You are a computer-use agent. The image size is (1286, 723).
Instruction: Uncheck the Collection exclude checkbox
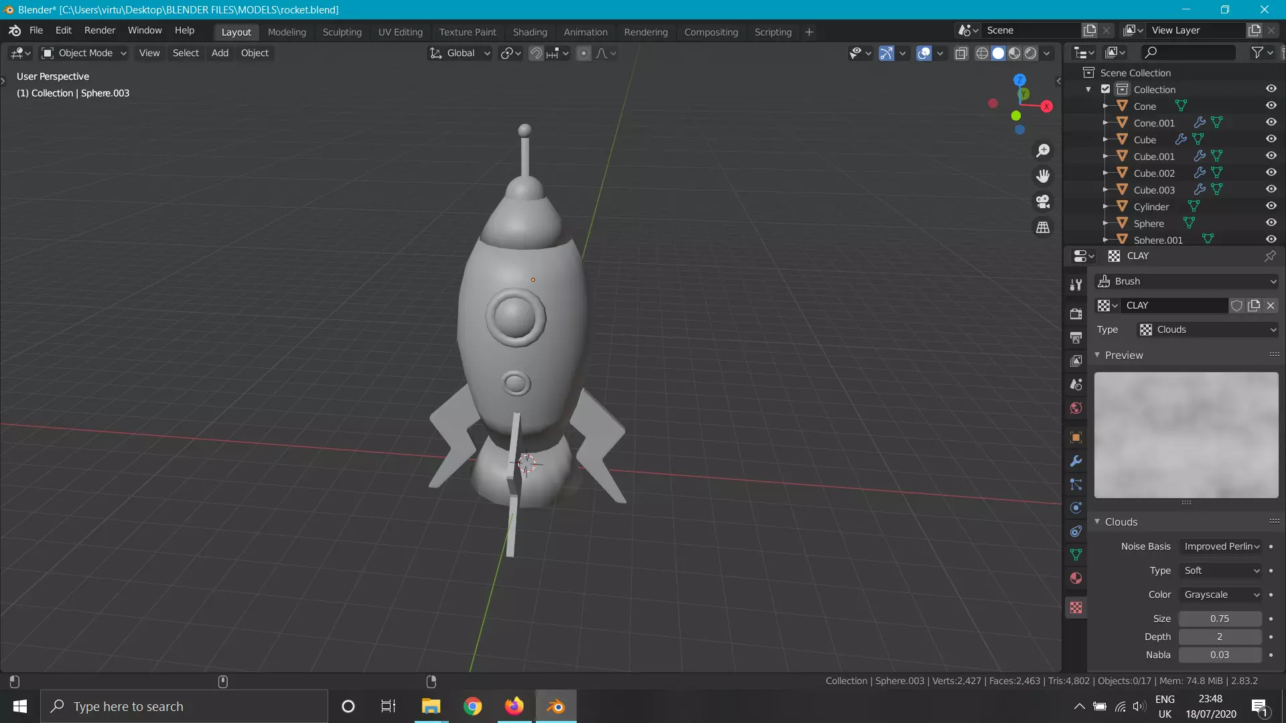(x=1106, y=89)
